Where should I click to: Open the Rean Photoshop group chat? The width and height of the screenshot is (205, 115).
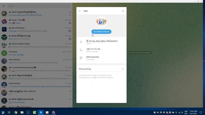[36, 29]
